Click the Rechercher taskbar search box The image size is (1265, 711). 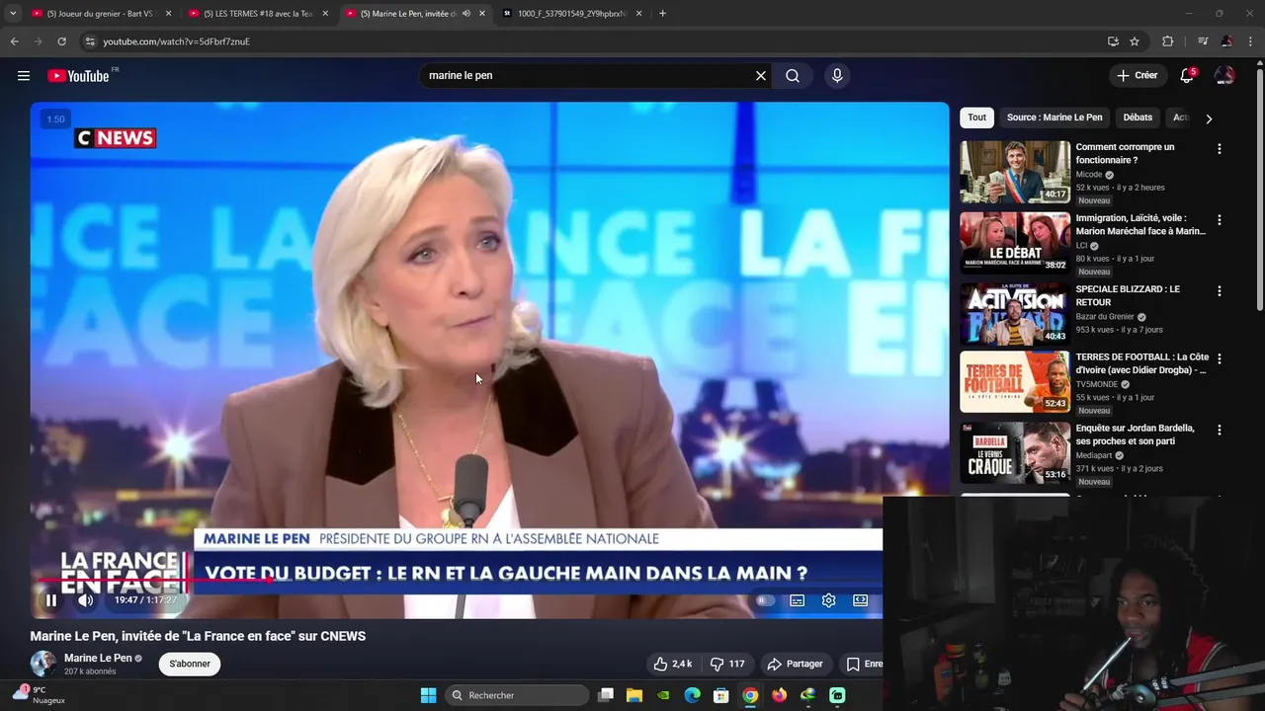click(516, 695)
